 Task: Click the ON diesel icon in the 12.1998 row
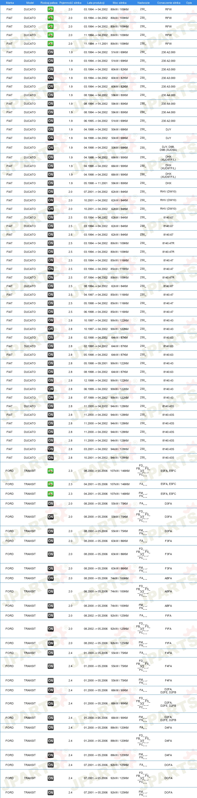click(x=50, y=380)
